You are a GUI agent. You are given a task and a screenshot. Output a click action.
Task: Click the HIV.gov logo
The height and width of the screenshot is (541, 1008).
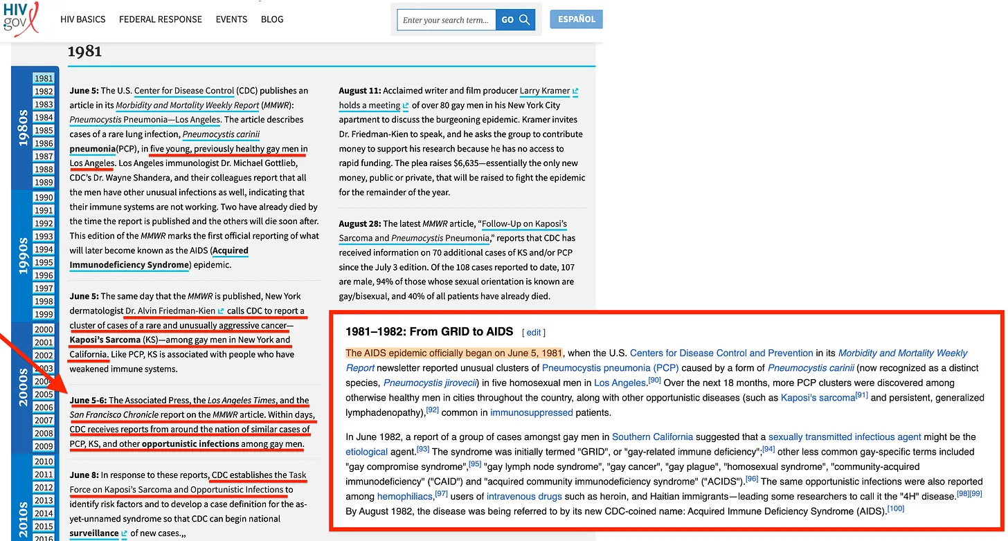click(x=21, y=19)
